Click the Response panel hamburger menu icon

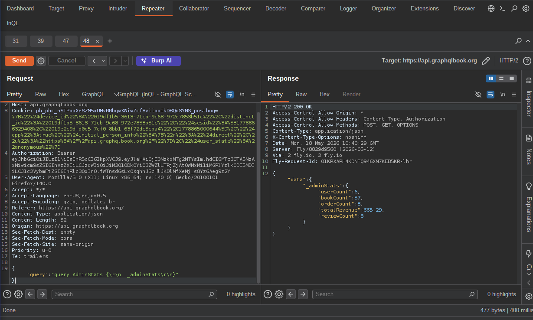click(514, 94)
